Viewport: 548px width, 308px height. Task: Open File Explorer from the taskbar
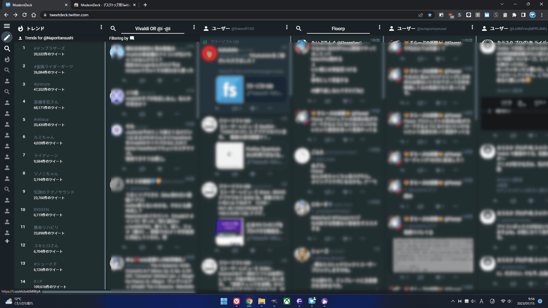click(262, 301)
